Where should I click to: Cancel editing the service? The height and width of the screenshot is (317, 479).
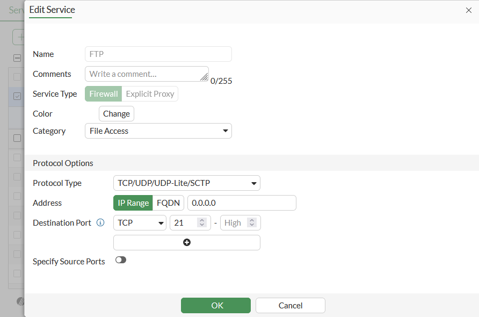pos(291,305)
